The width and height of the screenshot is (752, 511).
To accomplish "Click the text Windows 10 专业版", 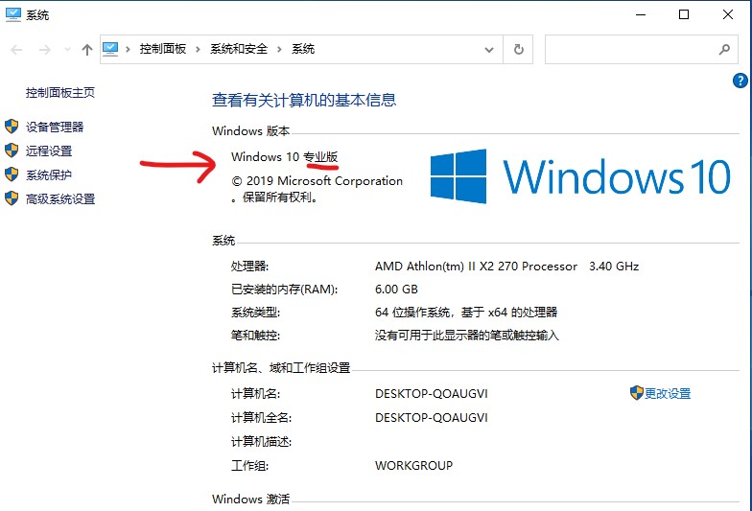I will [284, 157].
